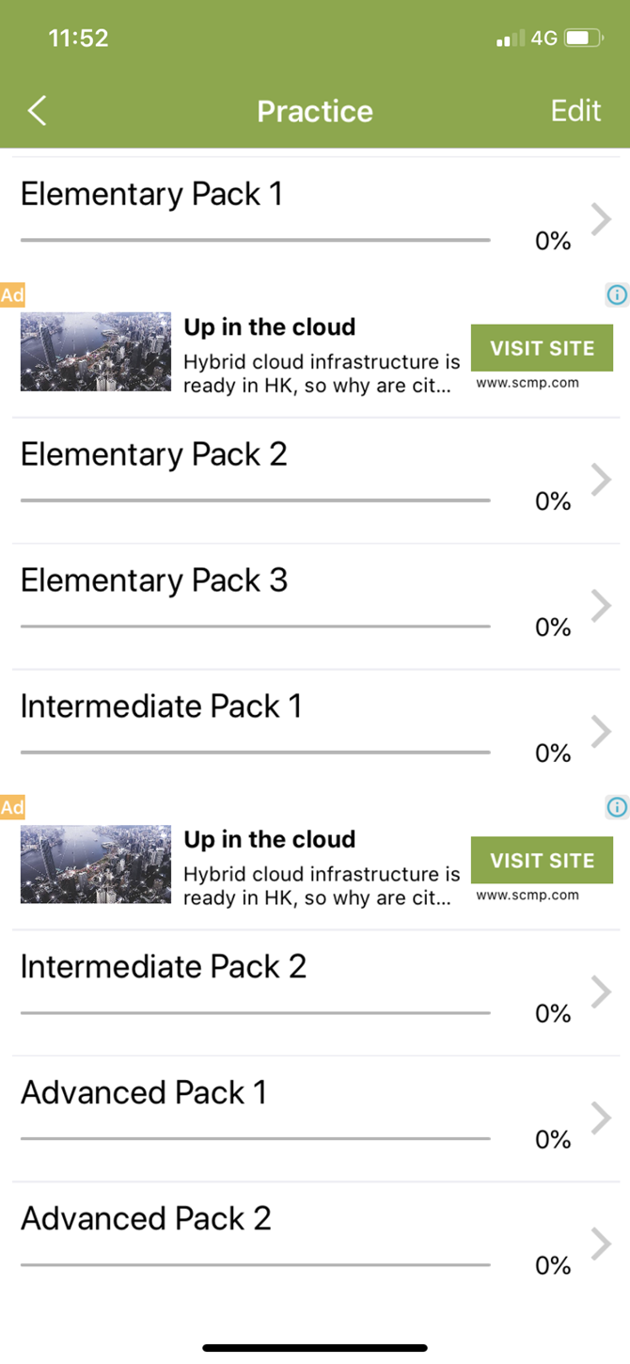The height and width of the screenshot is (1364, 630).
Task: Select the Elementary Pack 1 title
Action: [151, 195]
